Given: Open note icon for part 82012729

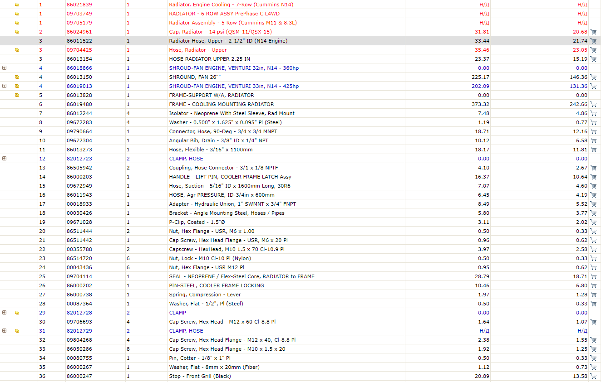Looking at the screenshot, I should [x=17, y=331].
